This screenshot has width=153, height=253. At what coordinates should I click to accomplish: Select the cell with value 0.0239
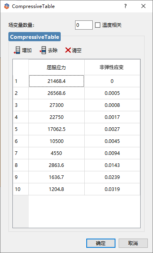pos(112,177)
